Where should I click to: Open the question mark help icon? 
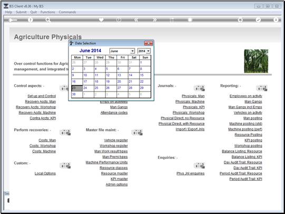point(31,19)
